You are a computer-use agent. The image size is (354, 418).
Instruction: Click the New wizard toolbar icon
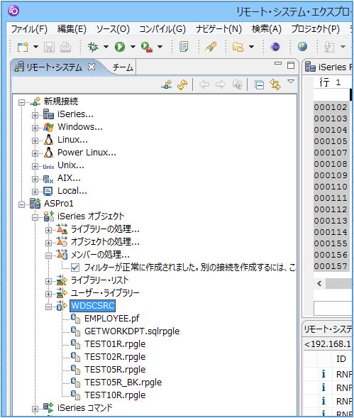23,47
